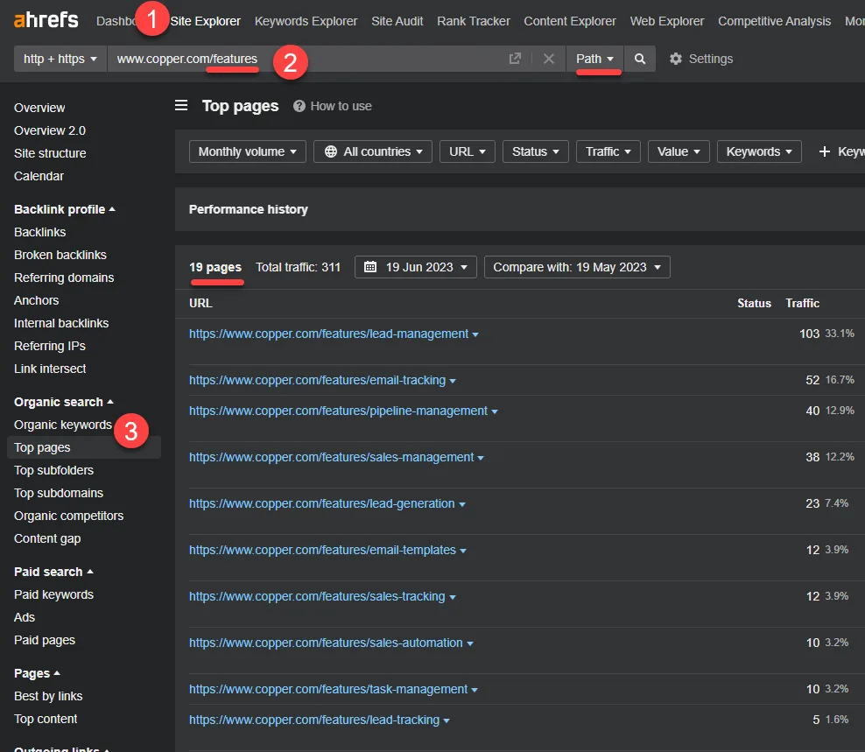Open Referring domains report
Screen dimensions: 865x752
point(64,277)
